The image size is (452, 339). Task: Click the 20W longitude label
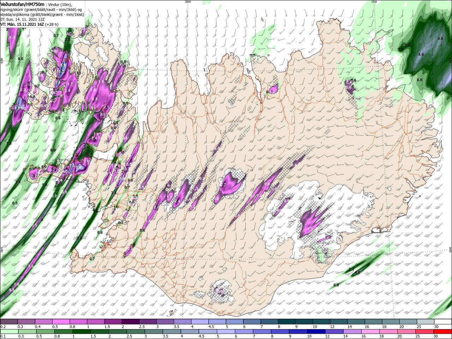188,2
